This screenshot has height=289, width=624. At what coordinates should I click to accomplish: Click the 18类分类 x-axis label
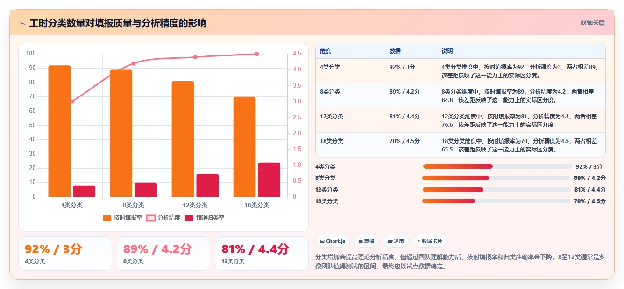click(x=256, y=205)
